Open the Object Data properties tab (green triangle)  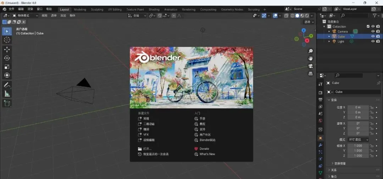click(321, 173)
